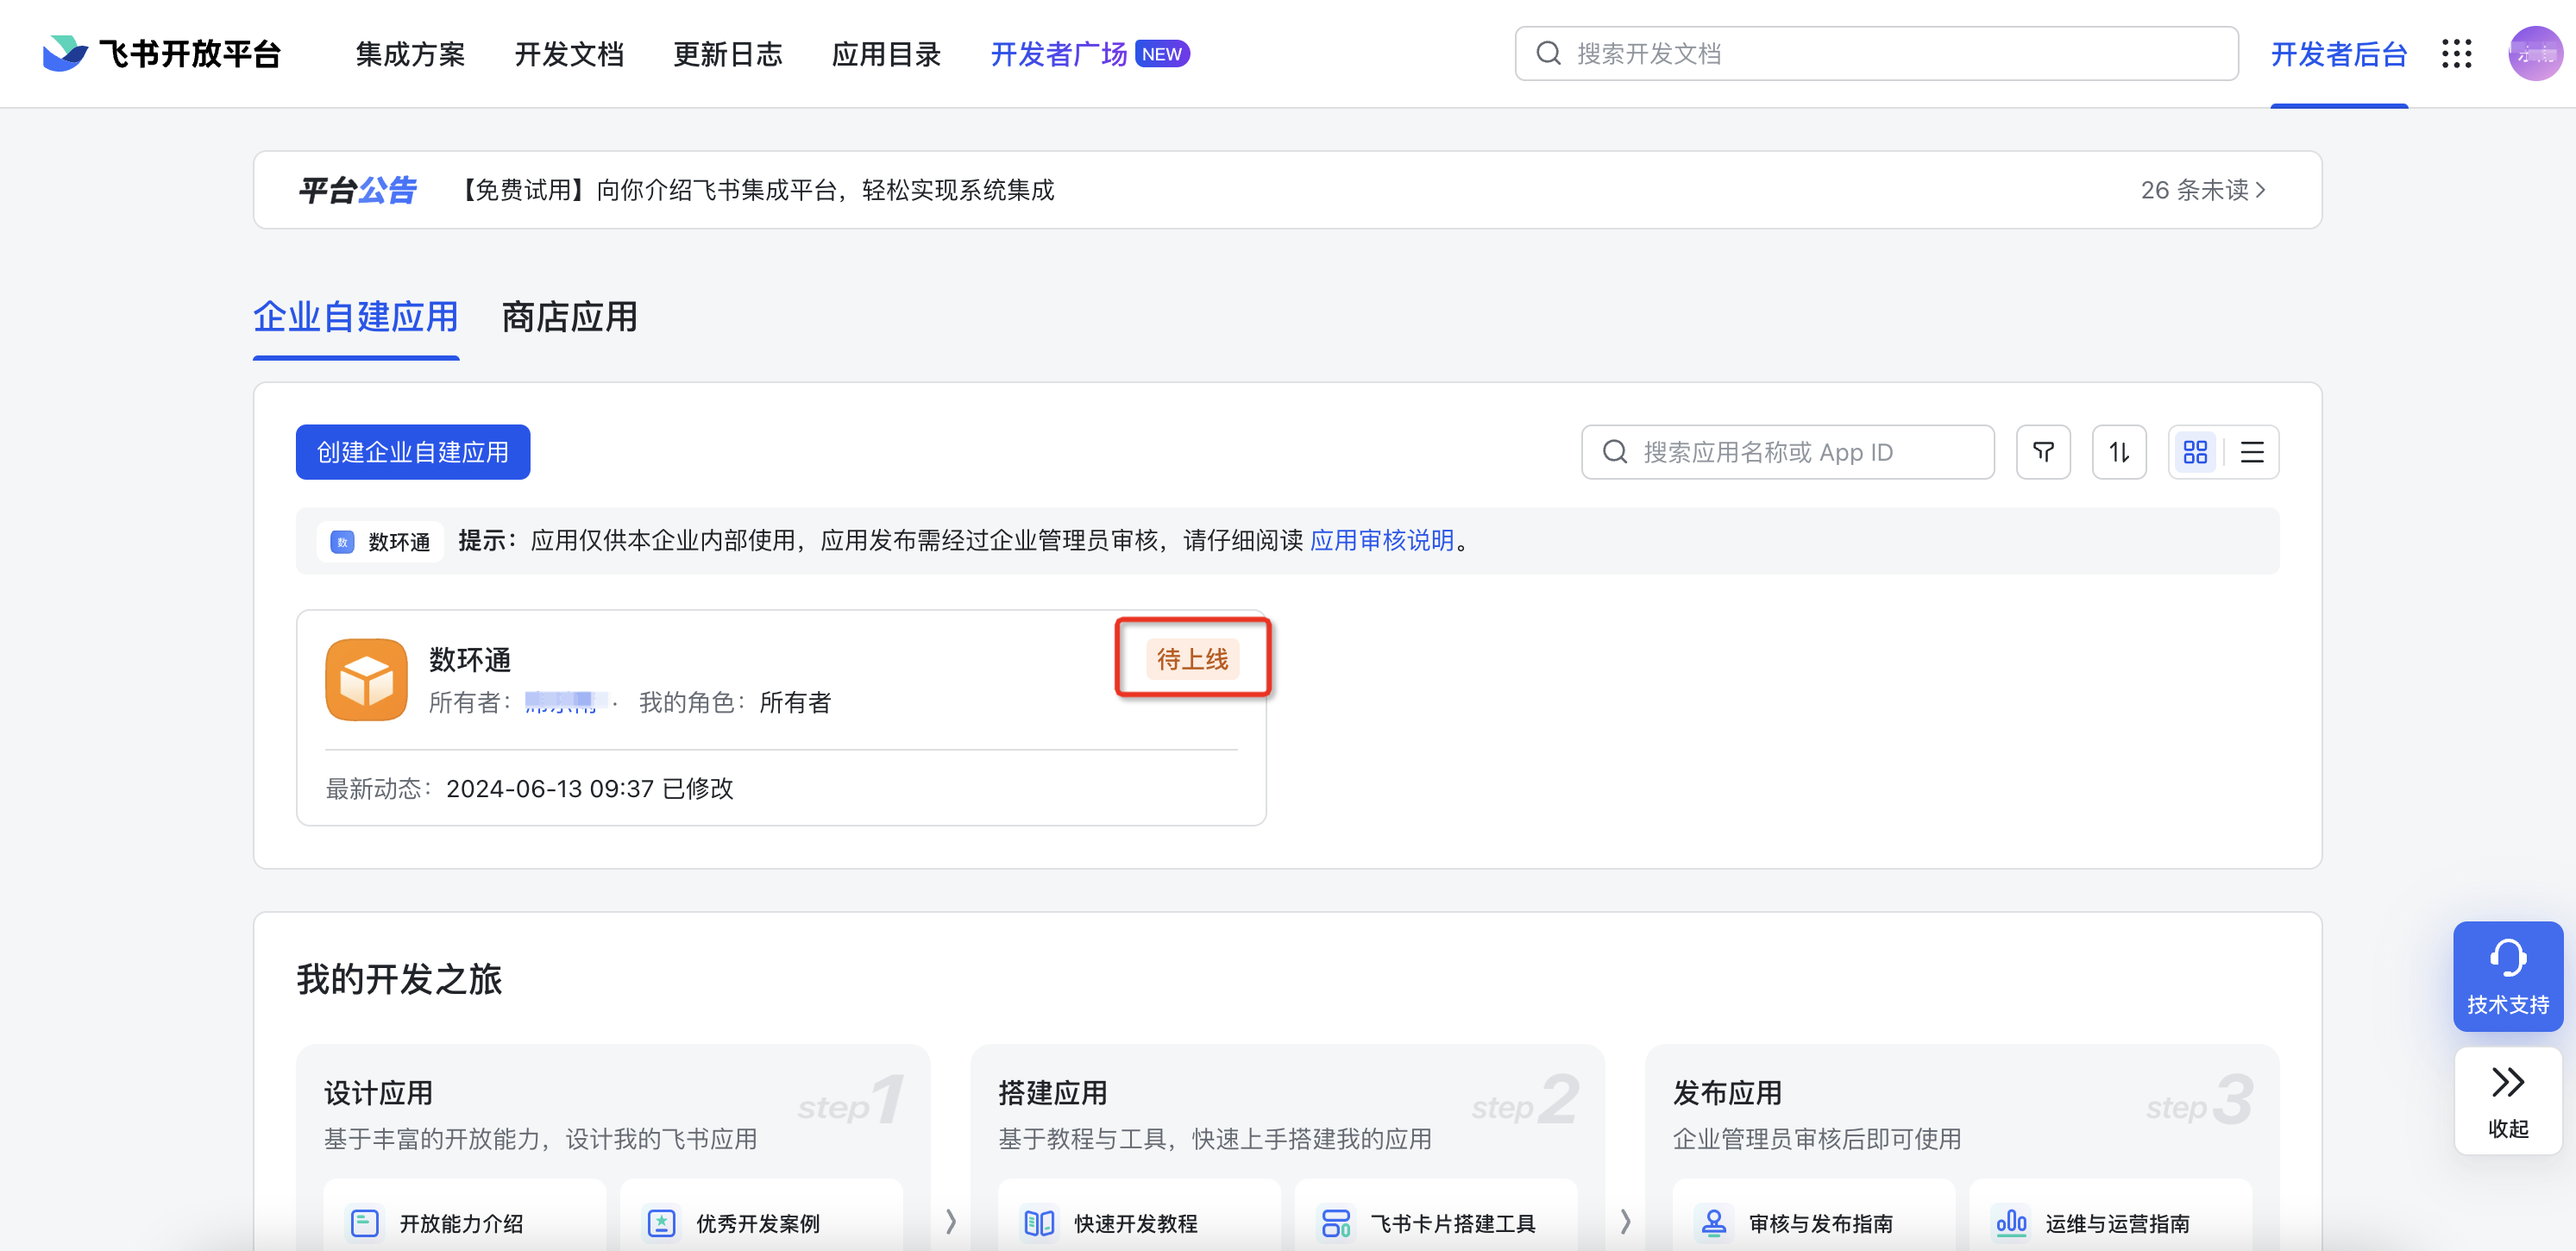Click the 运维与运营指南 chart icon
This screenshot has width=2576, height=1251.
coord(2010,1223)
